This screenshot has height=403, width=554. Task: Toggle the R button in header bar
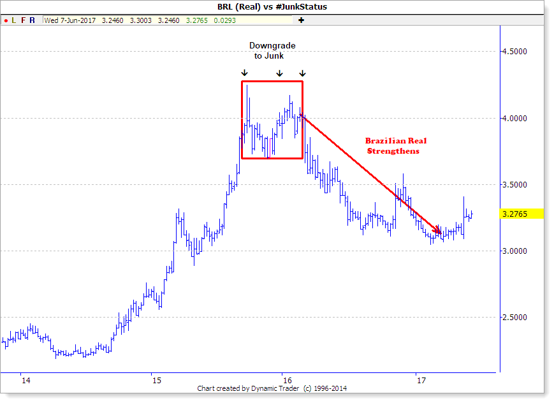tap(32, 20)
